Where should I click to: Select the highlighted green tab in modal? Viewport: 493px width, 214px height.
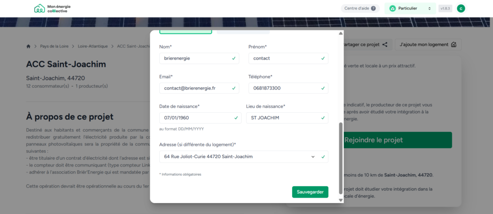[185, 32]
